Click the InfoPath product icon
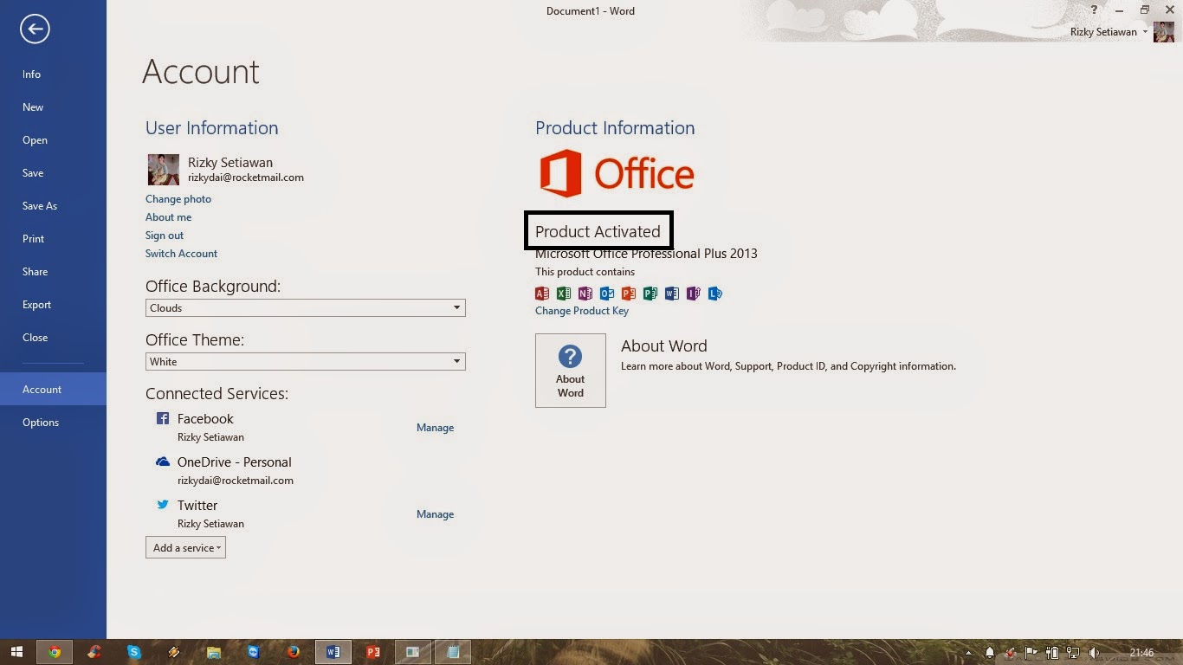The height and width of the screenshot is (665, 1183). [x=694, y=294]
